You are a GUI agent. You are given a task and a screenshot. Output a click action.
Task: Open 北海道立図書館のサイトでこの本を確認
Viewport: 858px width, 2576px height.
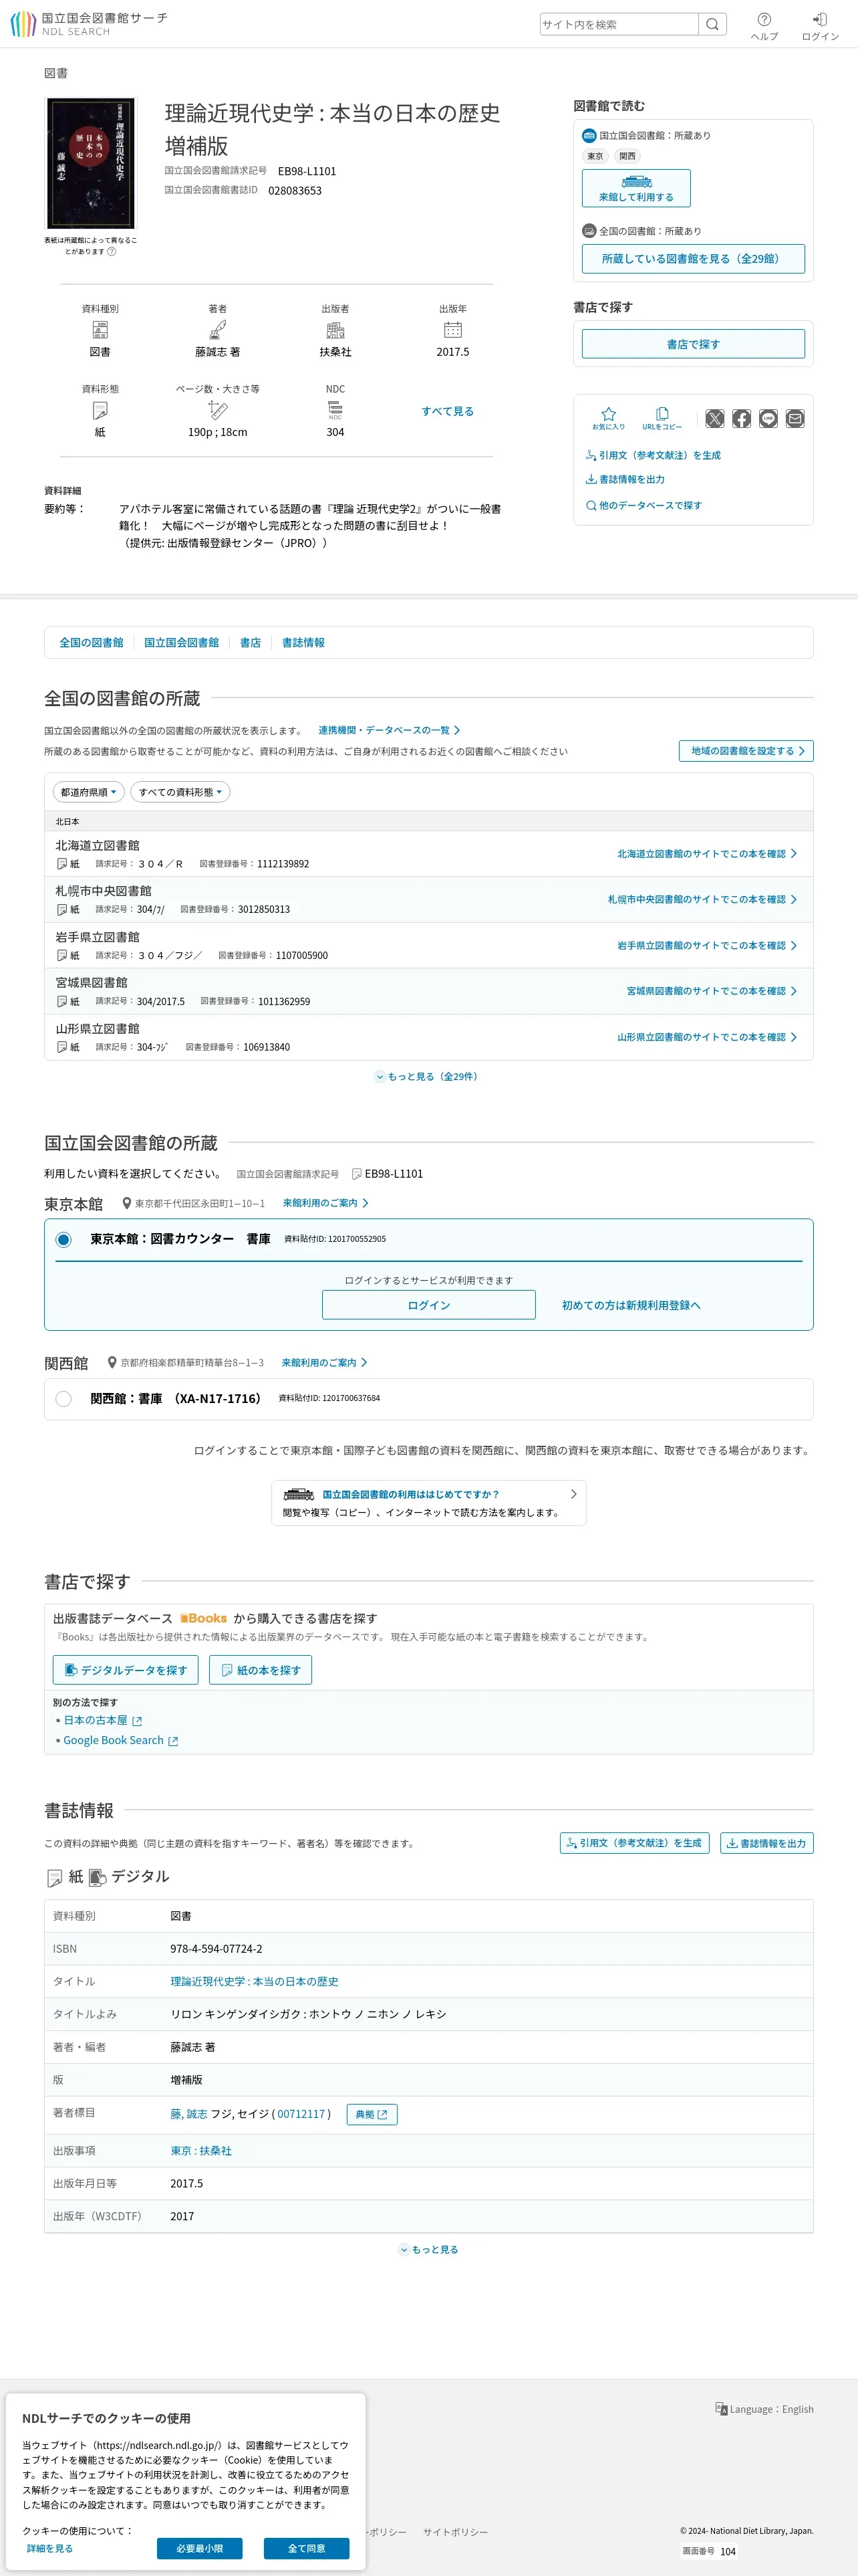point(707,854)
